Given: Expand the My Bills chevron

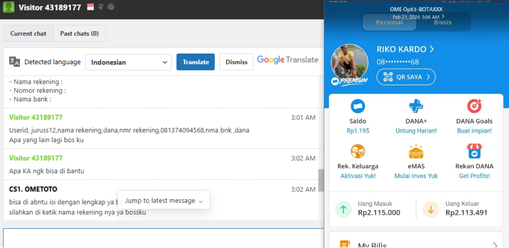Looking at the screenshot, I should click(x=495, y=245).
